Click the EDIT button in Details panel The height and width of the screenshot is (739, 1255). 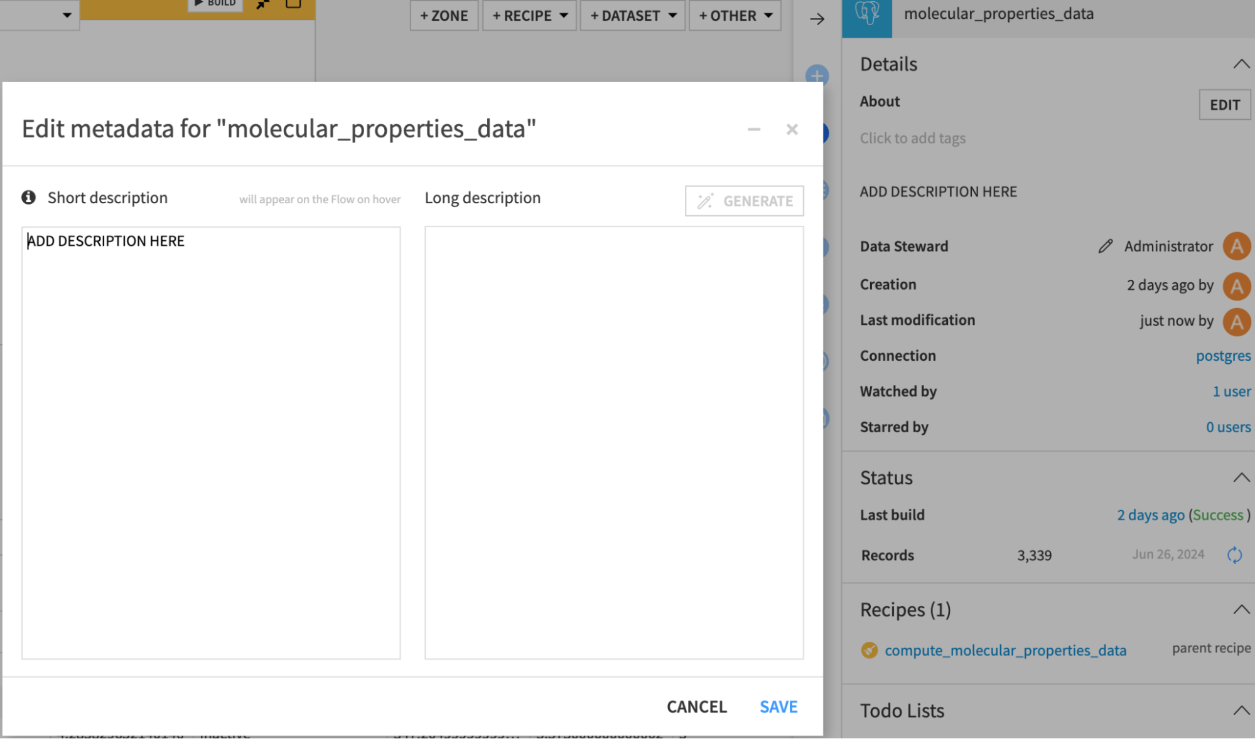[1225, 103]
